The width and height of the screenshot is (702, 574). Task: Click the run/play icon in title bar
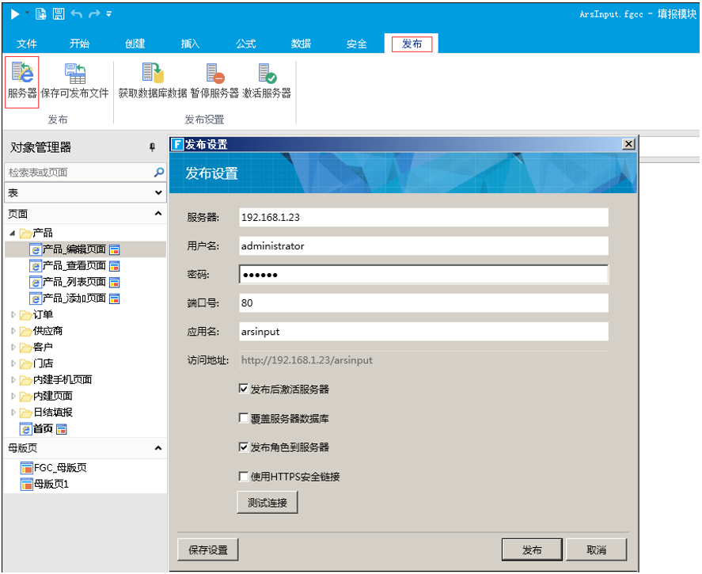(15, 13)
